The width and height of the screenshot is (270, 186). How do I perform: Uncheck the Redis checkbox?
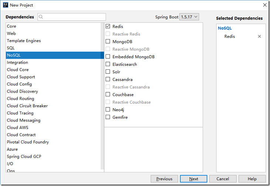(108, 26)
